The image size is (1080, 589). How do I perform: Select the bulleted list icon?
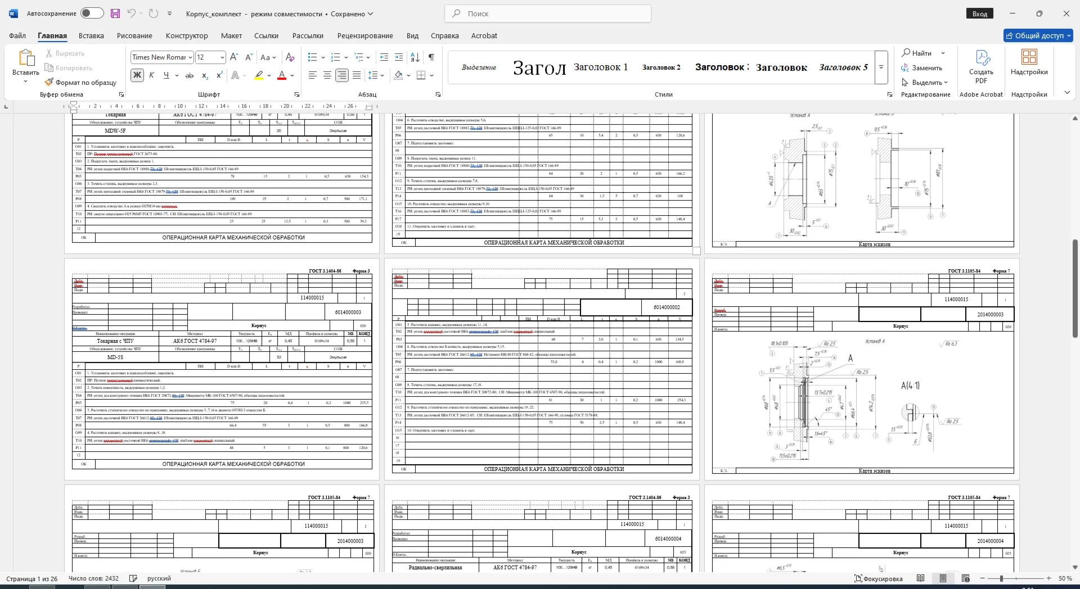(x=313, y=57)
